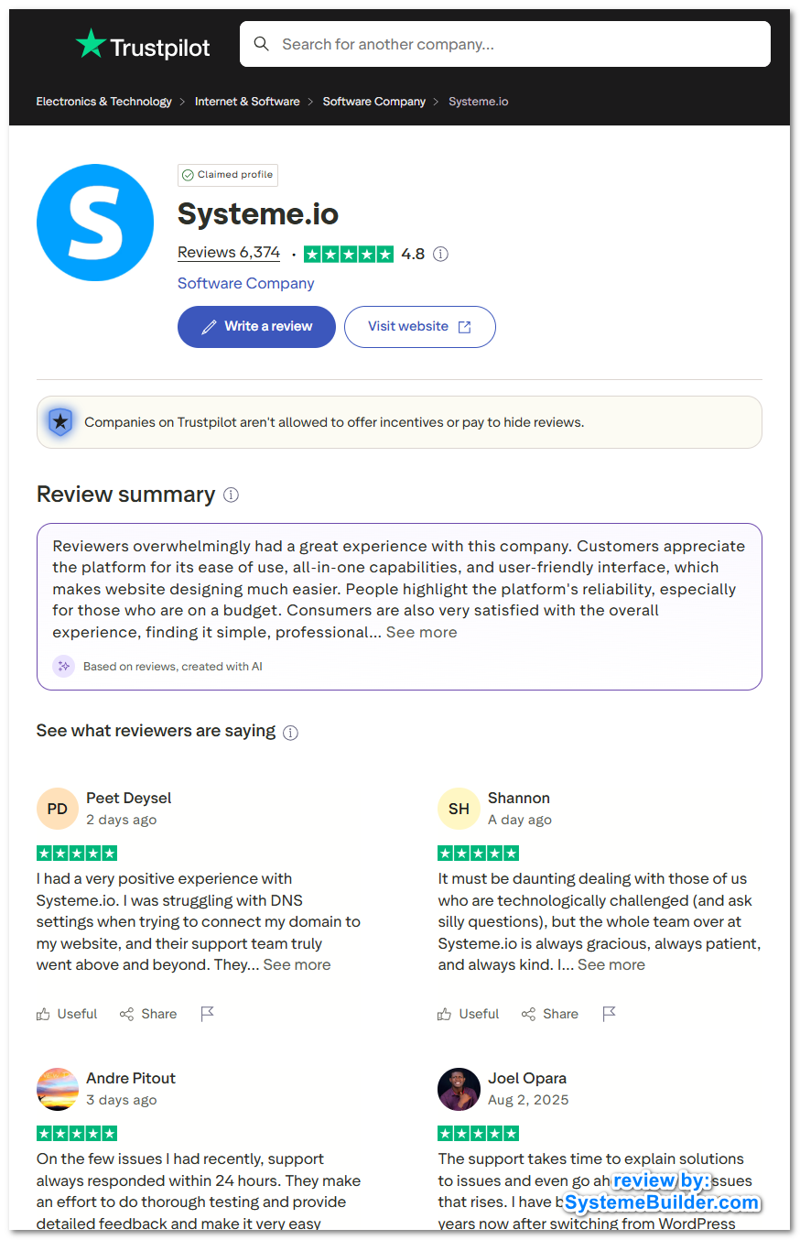Open the Review summary info icon
The width and height of the screenshot is (800, 1240).
coord(231,495)
